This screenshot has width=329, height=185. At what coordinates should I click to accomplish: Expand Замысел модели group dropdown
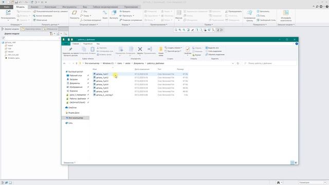(x=286, y=25)
